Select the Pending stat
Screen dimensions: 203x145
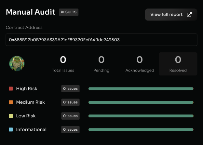click(x=101, y=64)
